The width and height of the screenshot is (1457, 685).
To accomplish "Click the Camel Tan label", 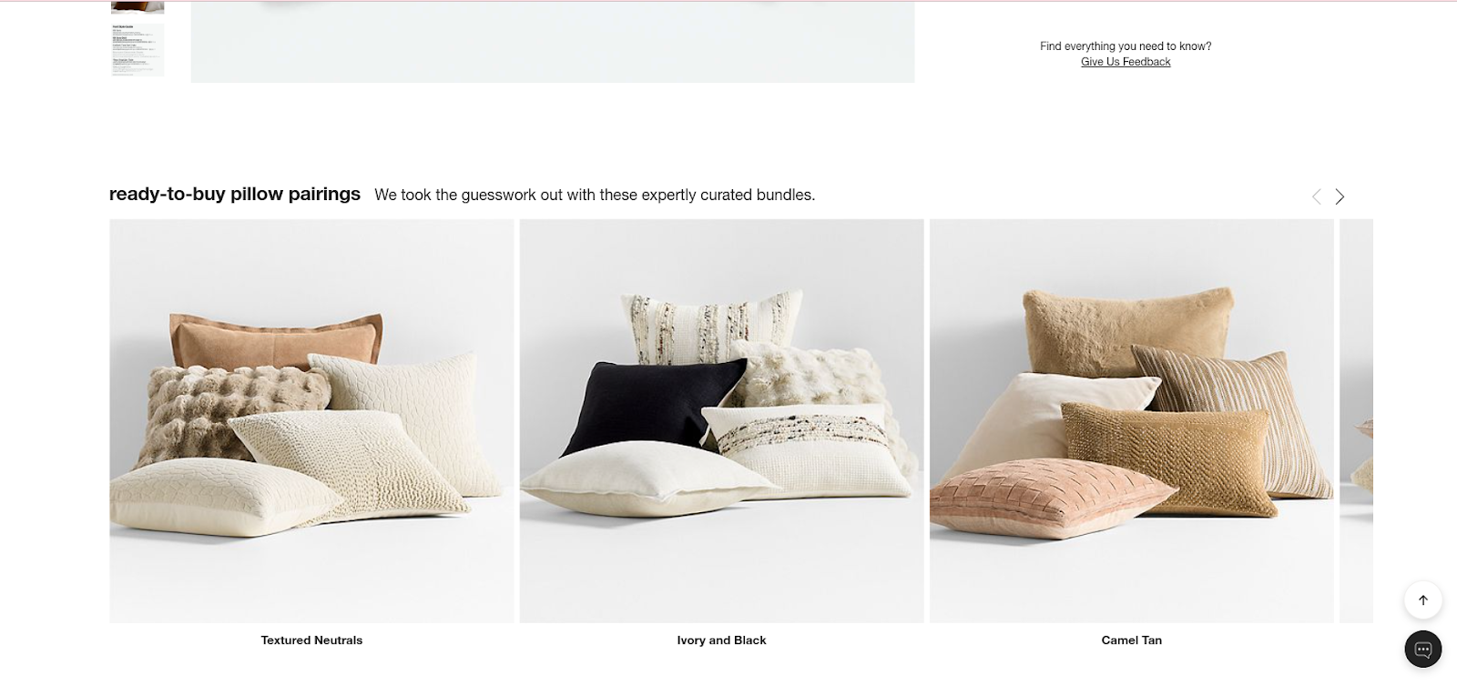I will (1132, 640).
